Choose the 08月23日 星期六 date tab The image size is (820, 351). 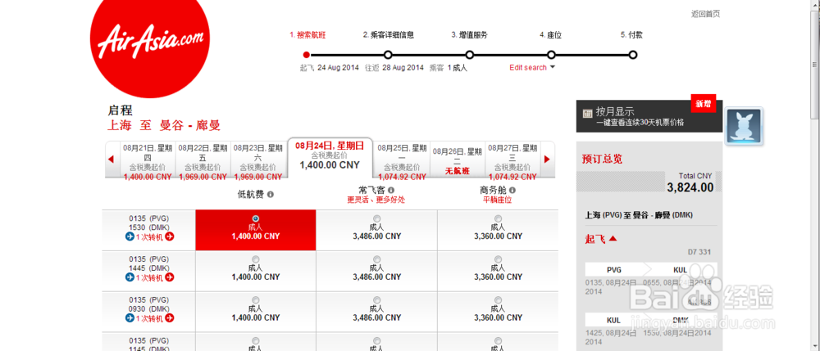[x=257, y=162]
